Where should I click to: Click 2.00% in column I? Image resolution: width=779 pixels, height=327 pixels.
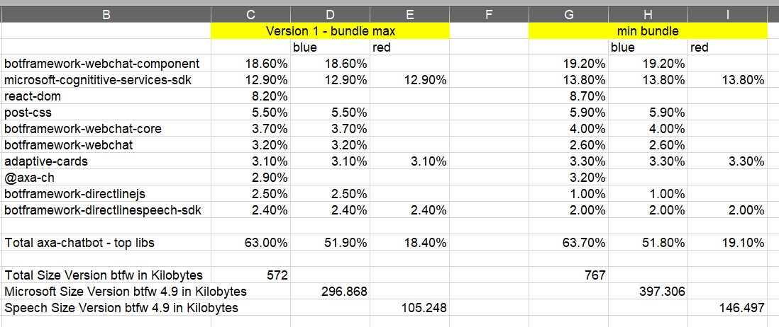pos(746,211)
